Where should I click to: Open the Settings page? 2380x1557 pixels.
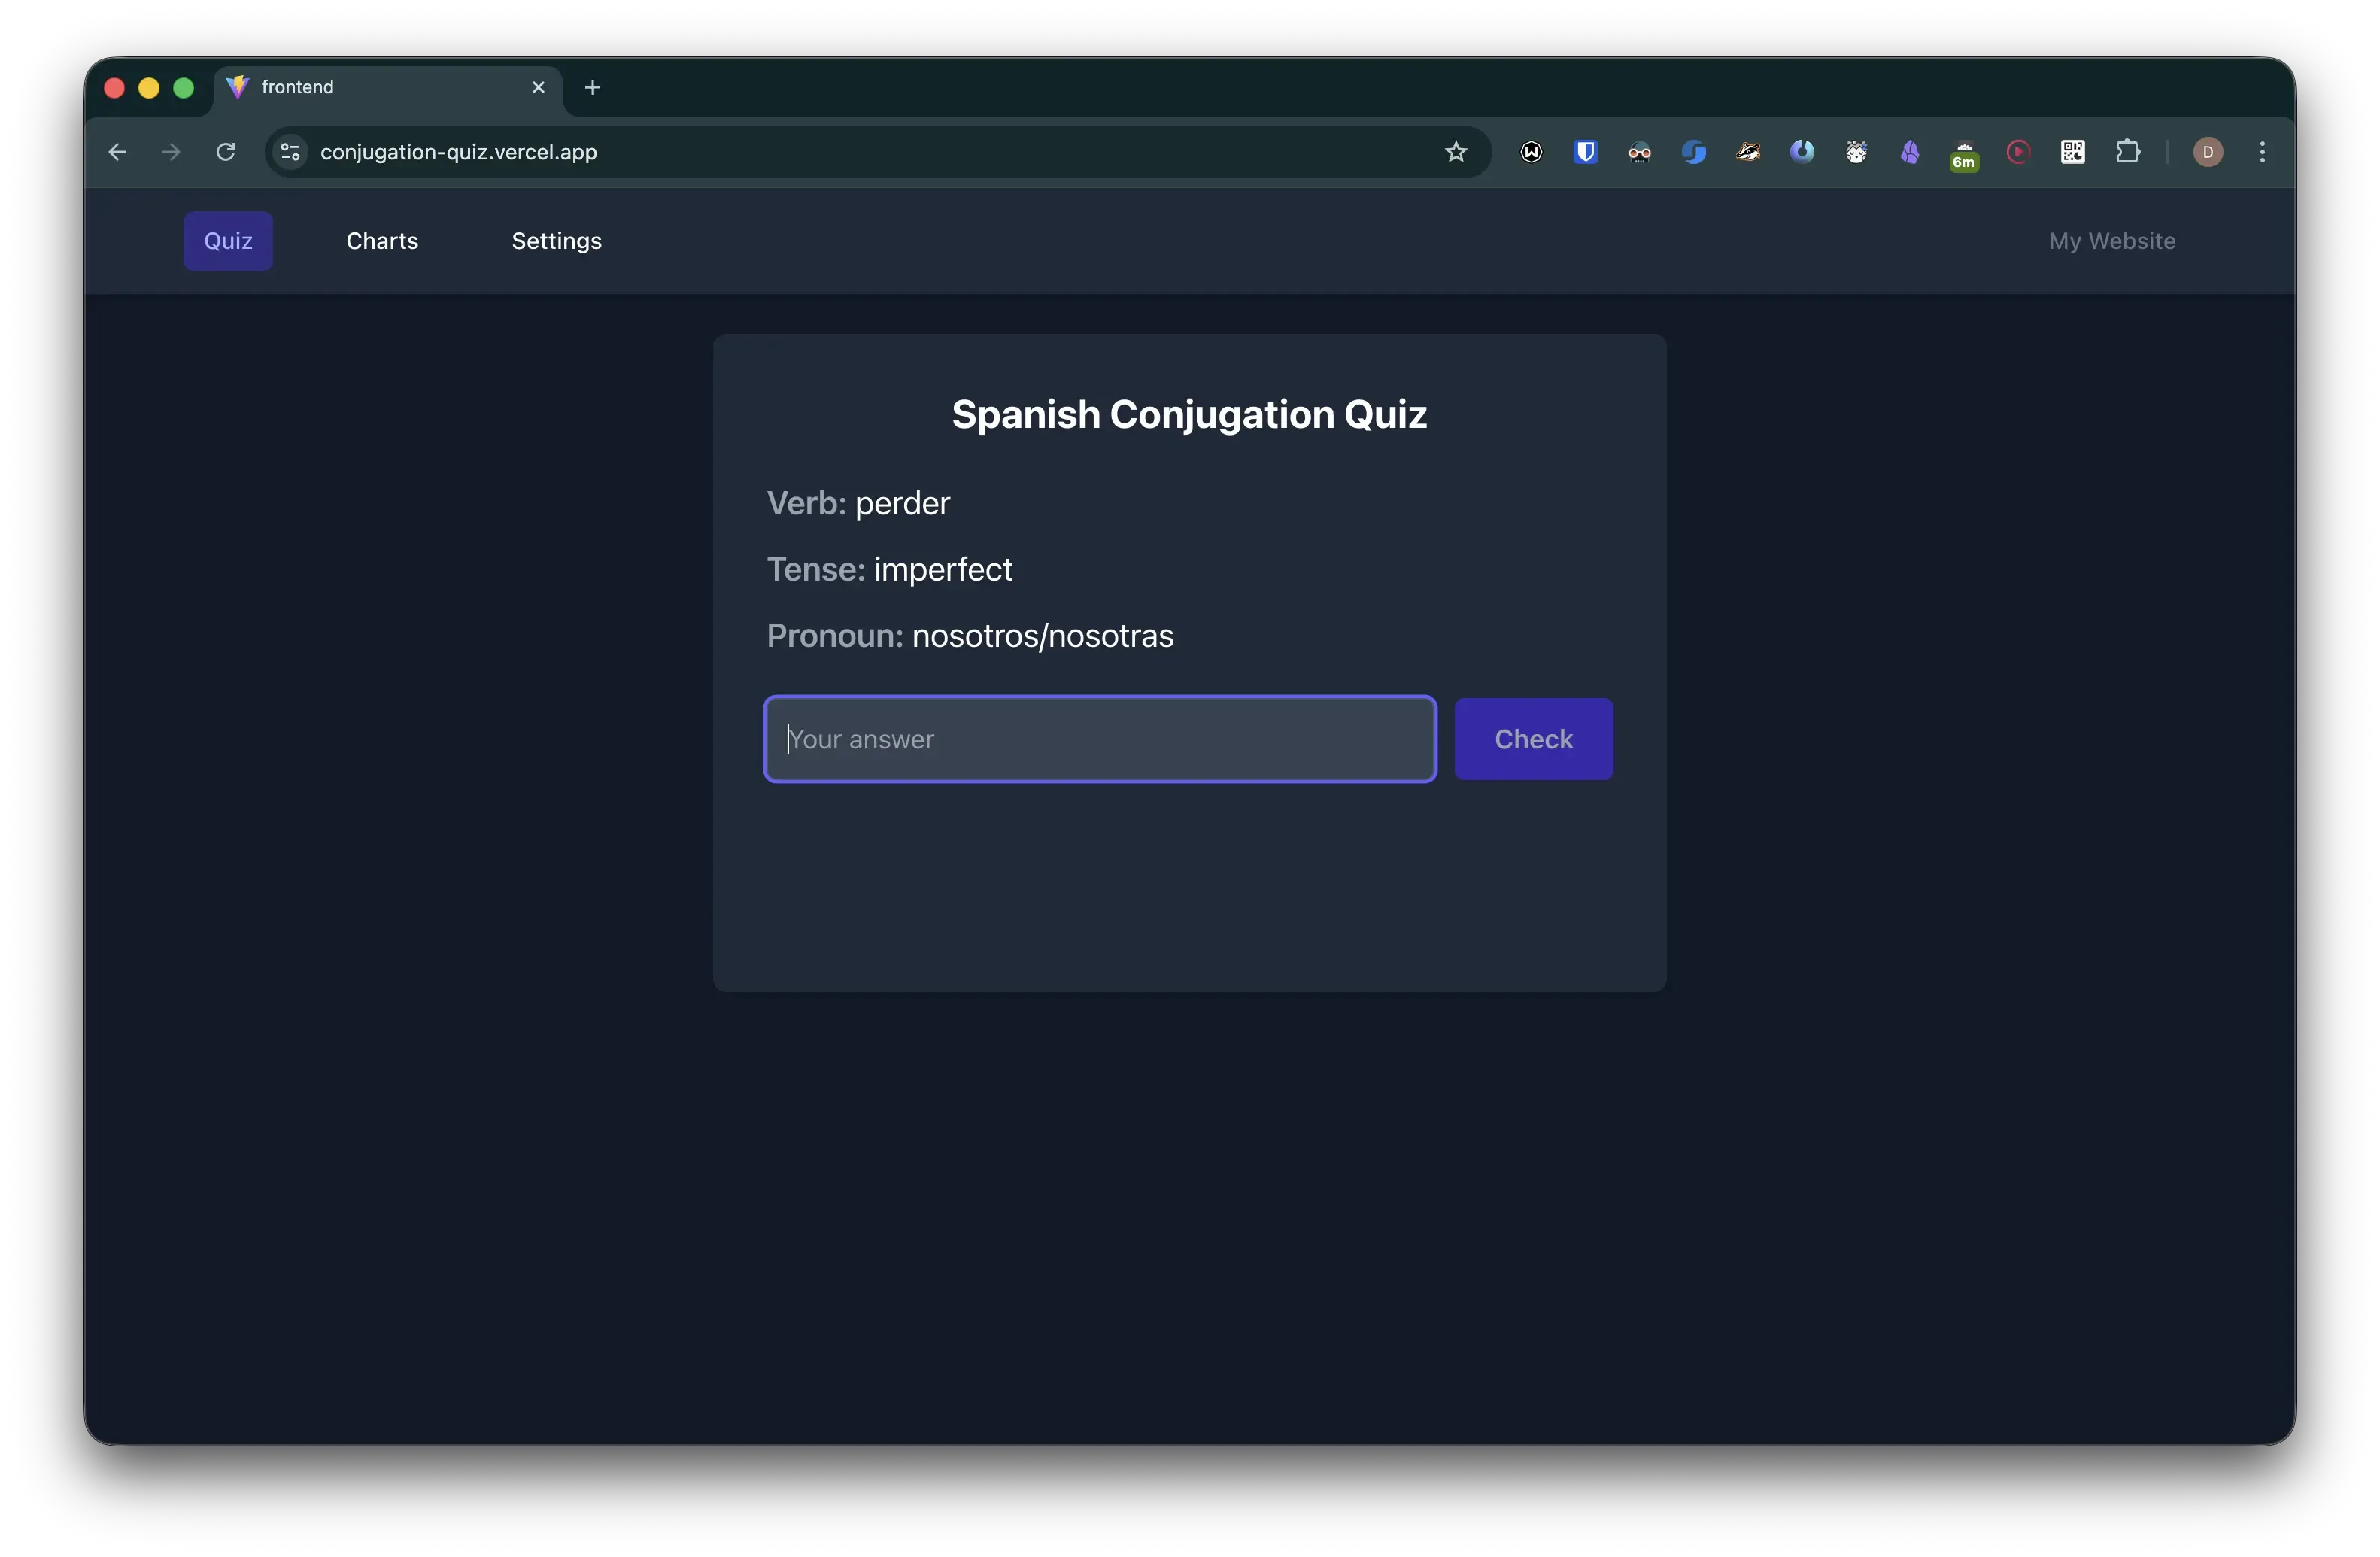[556, 241]
